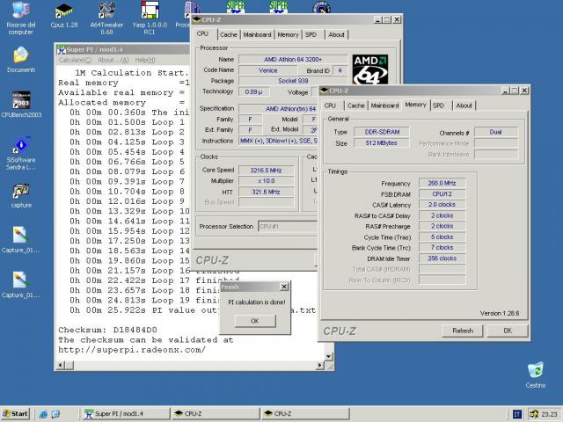The image size is (563, 422).
Task: Click the Cycle Time (Tras) 5 clocks value
Action: click(x=442, y=236)
